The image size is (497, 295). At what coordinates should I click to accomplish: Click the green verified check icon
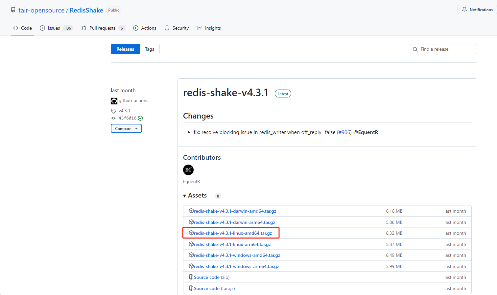point(140,118)
